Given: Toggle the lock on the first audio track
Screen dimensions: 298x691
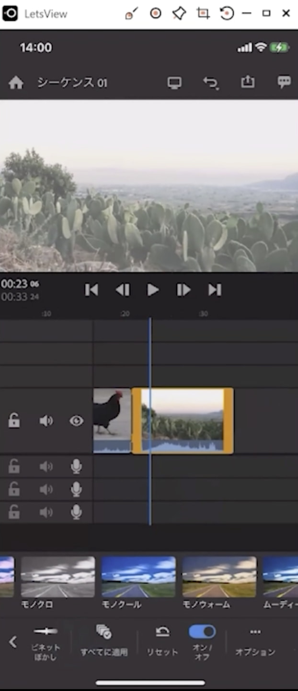Looking at the screenshot, I should (14, 466).
